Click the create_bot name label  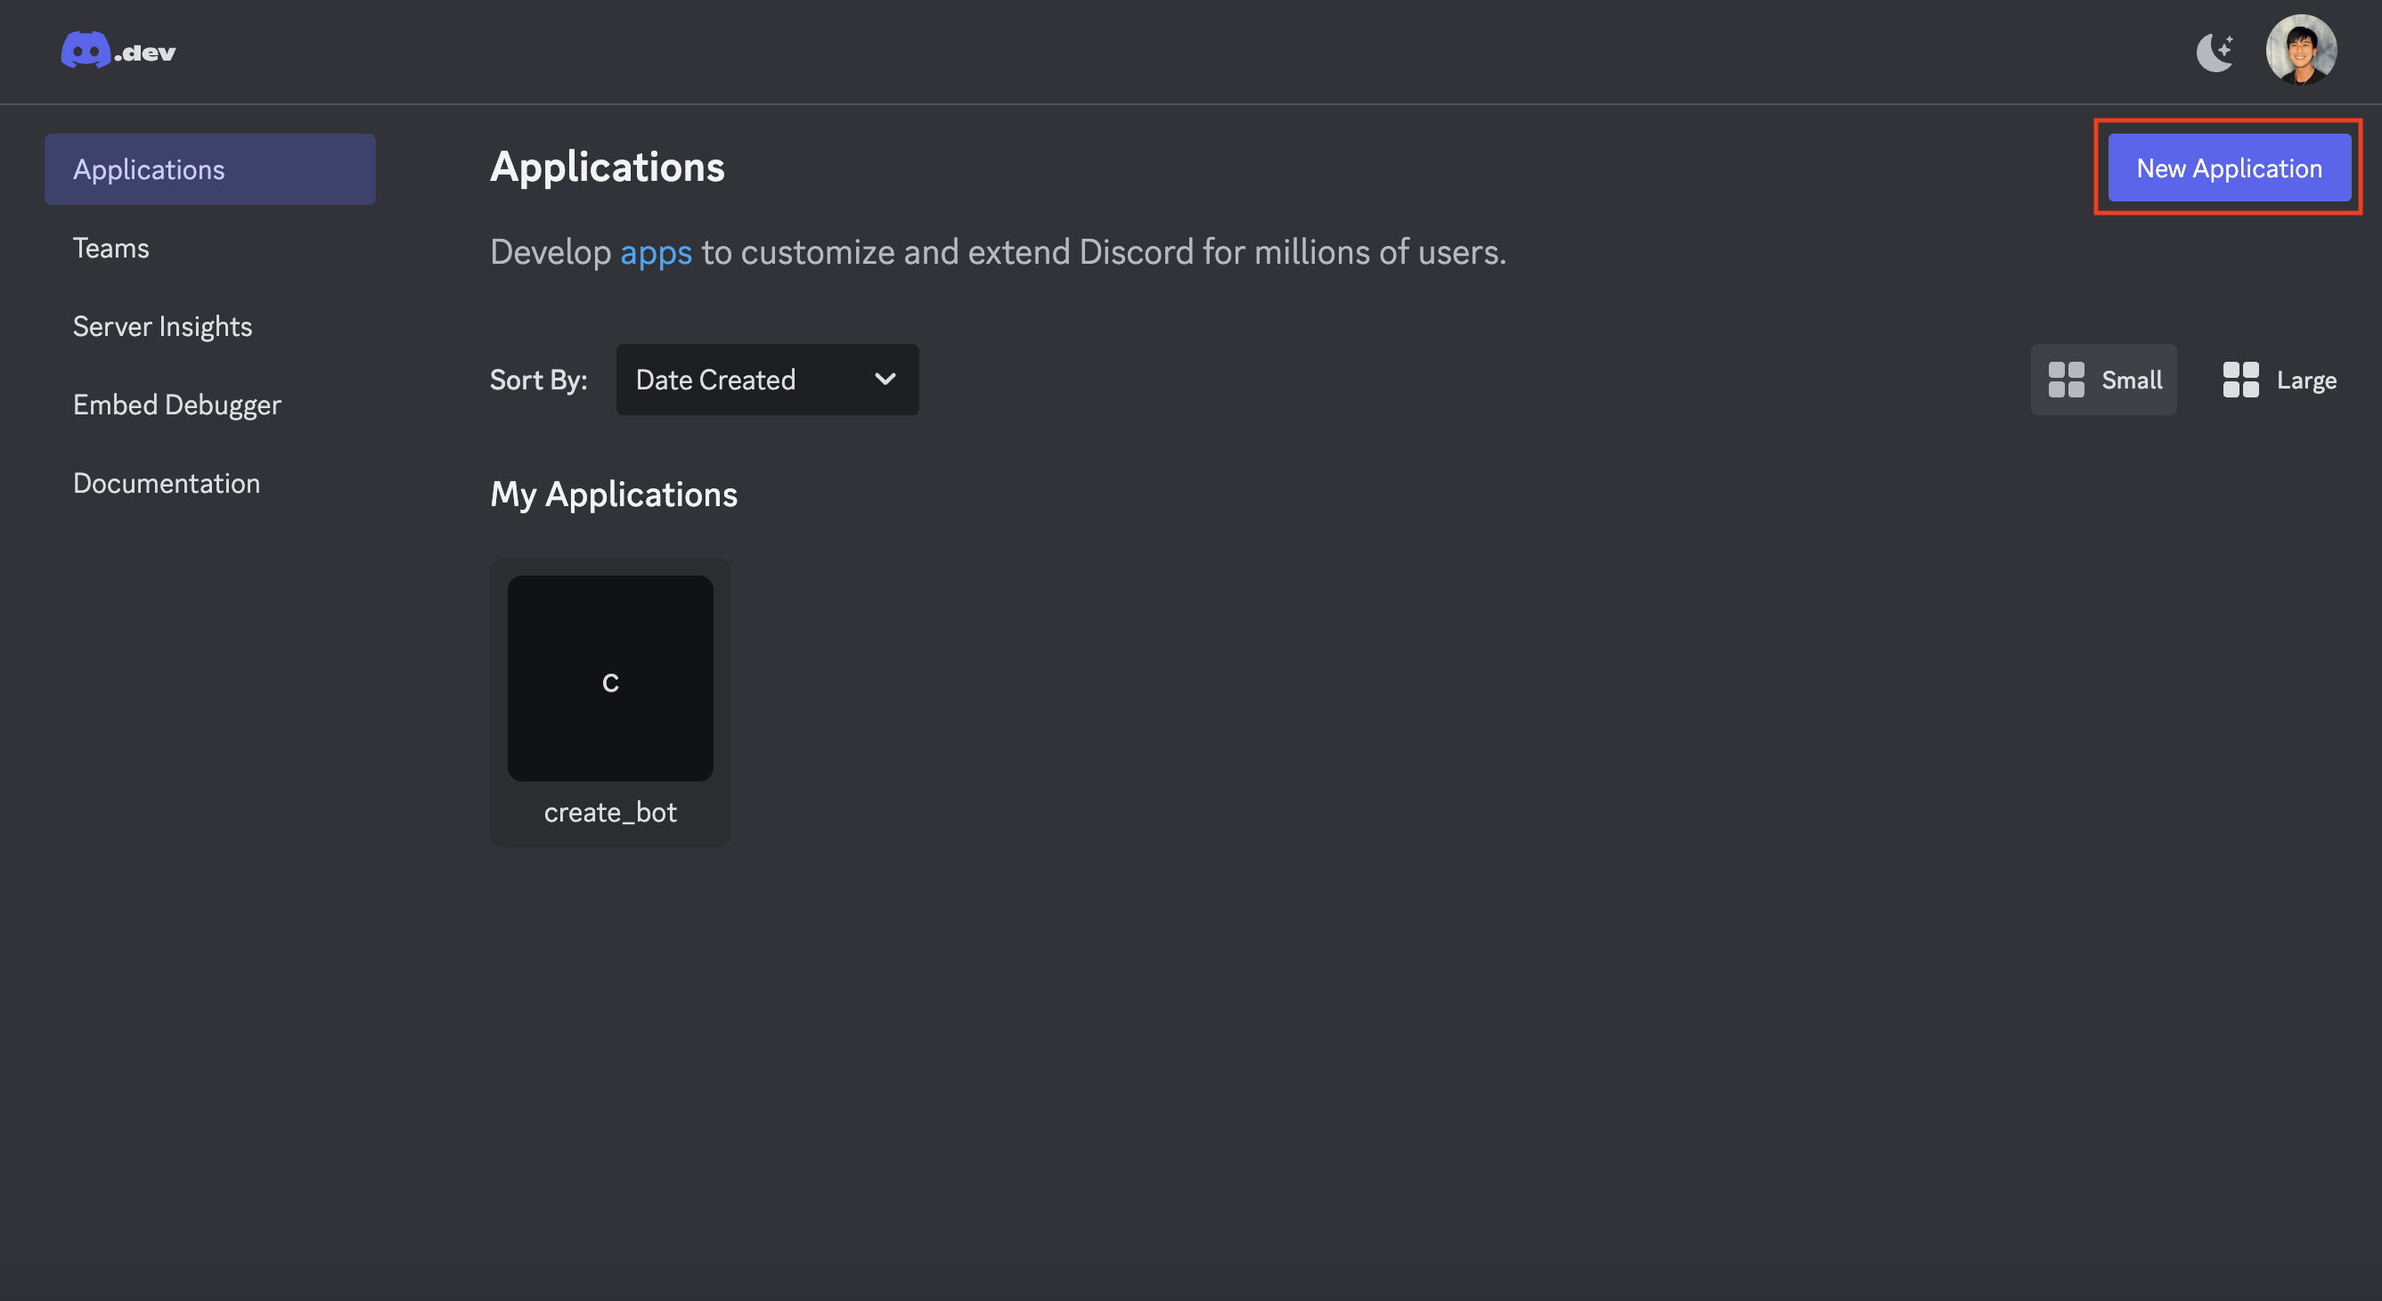point(610,813)
